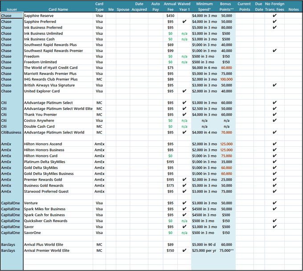Click British Airways Visa Signature cell

[58, 85]
